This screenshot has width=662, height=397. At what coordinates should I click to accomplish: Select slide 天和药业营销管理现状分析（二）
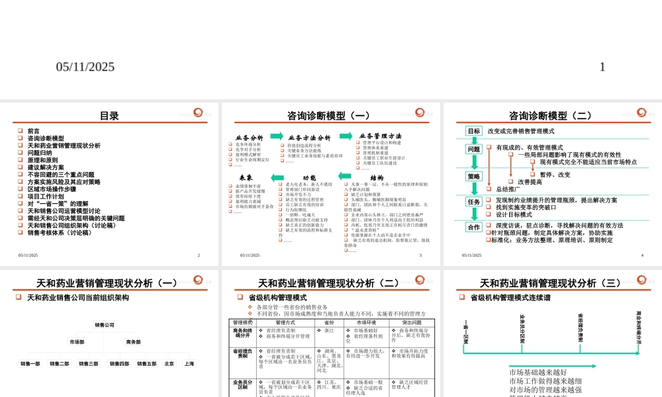coord(331,333)
